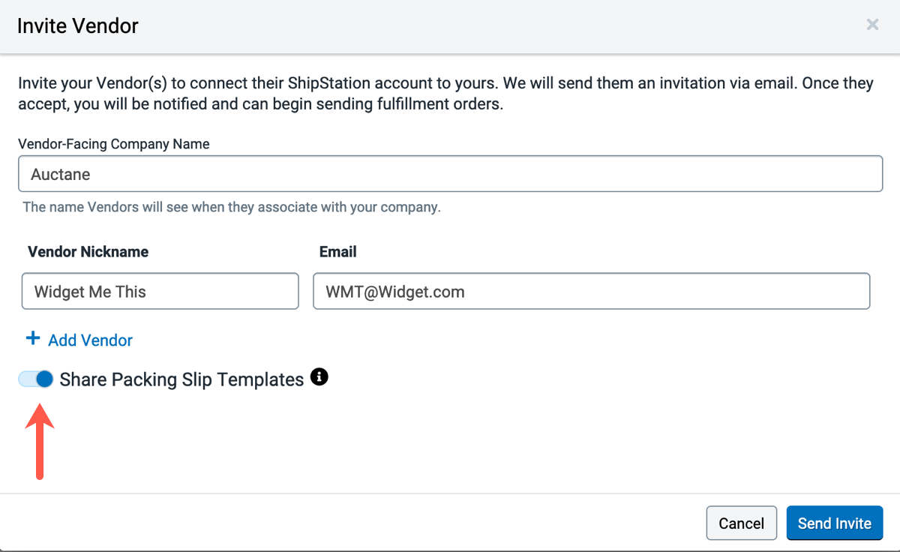Viewport: 900px width, 552px height.
Task: Send the vendor invite
Action: click(834, 523)
